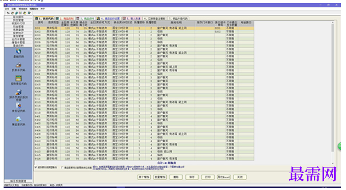Screen dimensions: 346x190
Task: Switch to tab 7 物品外借代码
Action: click(x=178, y=18)
